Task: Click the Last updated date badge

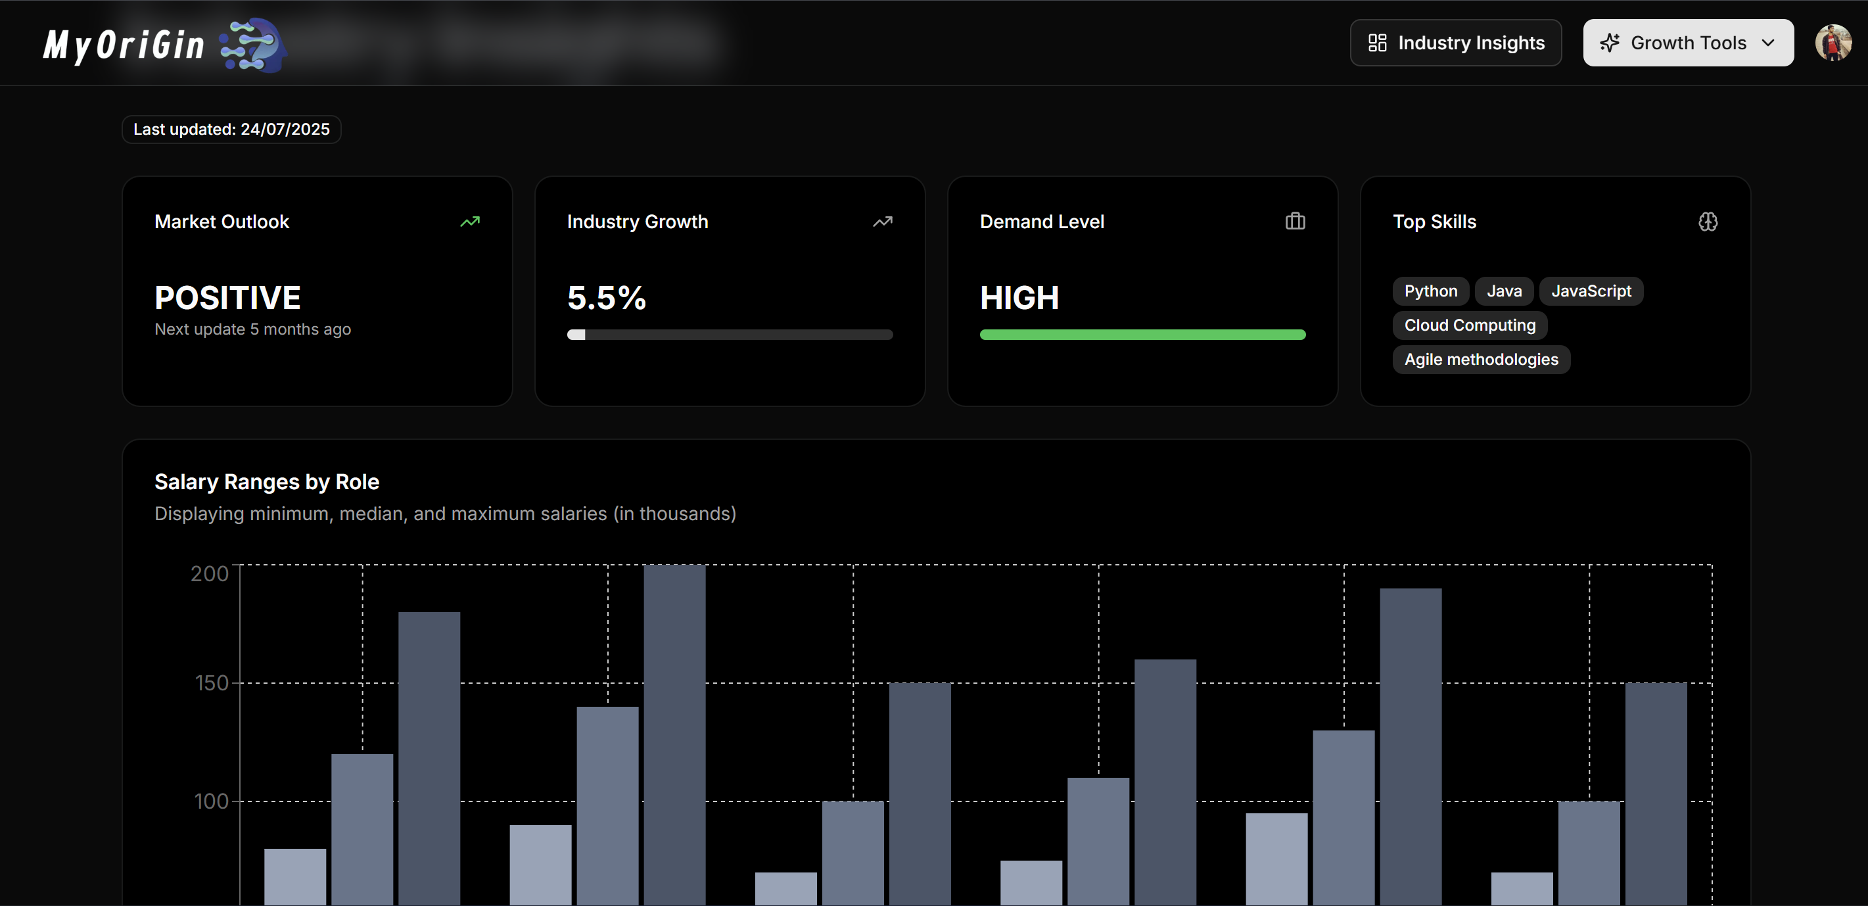Action: pyautogui.click(x=231, y=129)
